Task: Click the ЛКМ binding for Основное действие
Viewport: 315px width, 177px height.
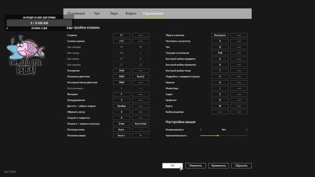Action: point(122,77)
